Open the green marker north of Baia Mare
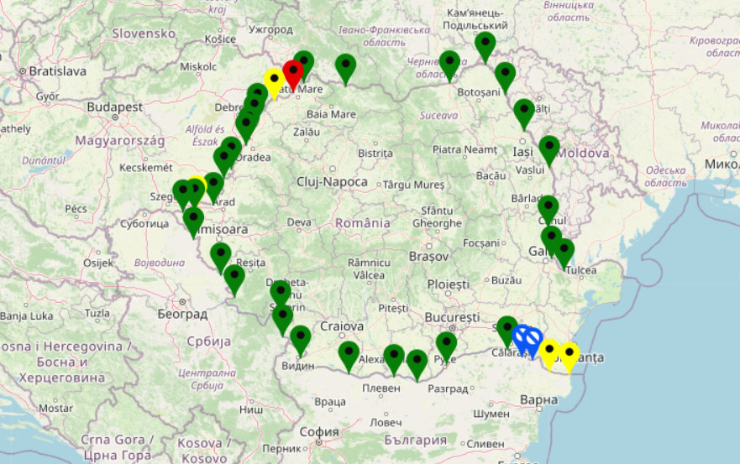 pyautogui.click(x=345, y=67)
